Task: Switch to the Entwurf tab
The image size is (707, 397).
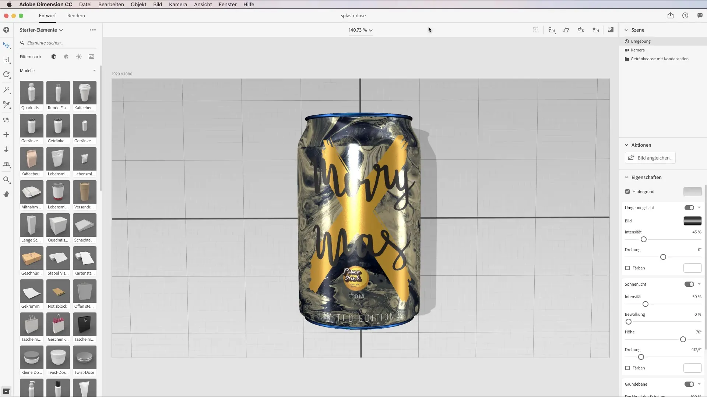Action: (48, 16)
